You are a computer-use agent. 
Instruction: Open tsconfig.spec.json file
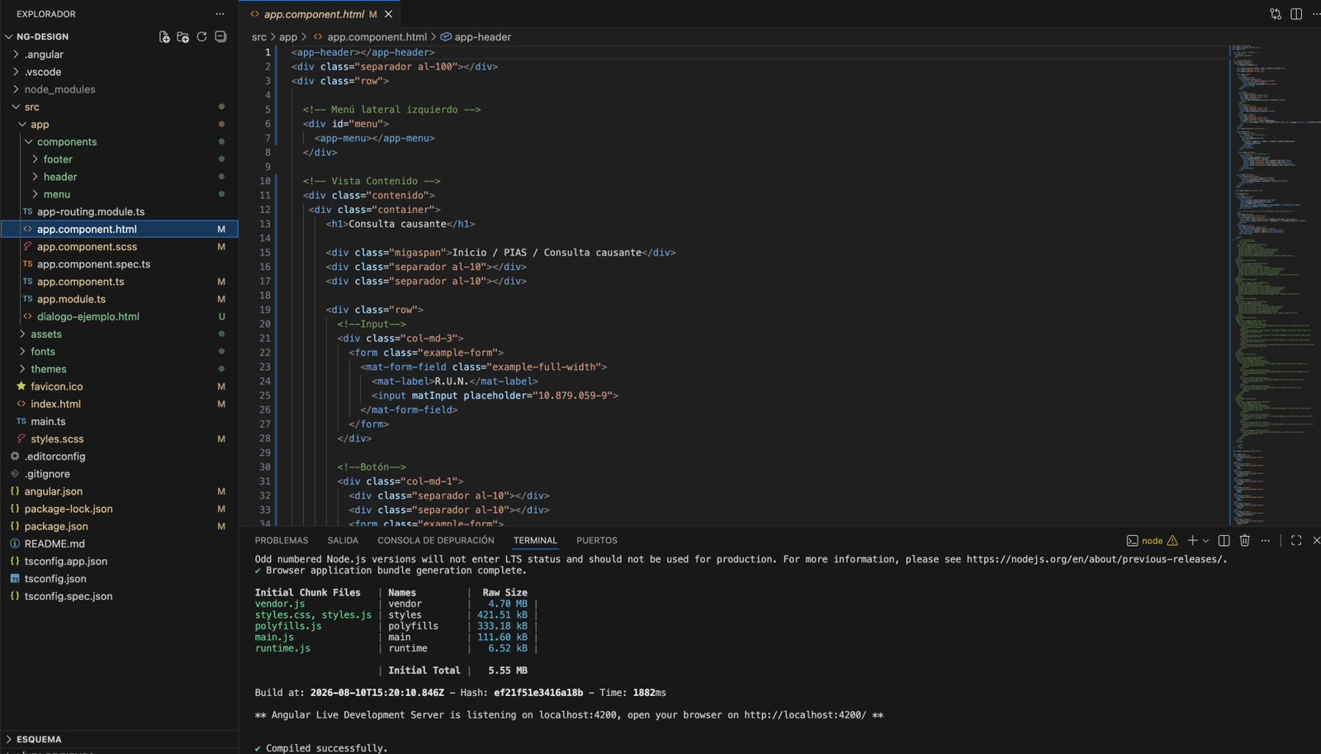[x=119, y=596]
